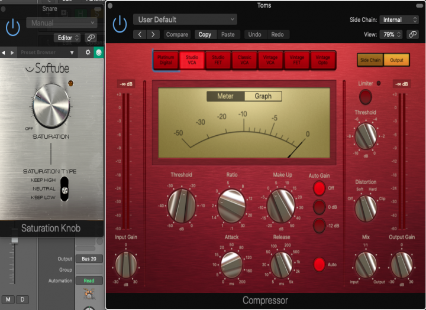426x310 pixels.
Task: Click the output level -∞ dB readout
Action: point(402,84)
